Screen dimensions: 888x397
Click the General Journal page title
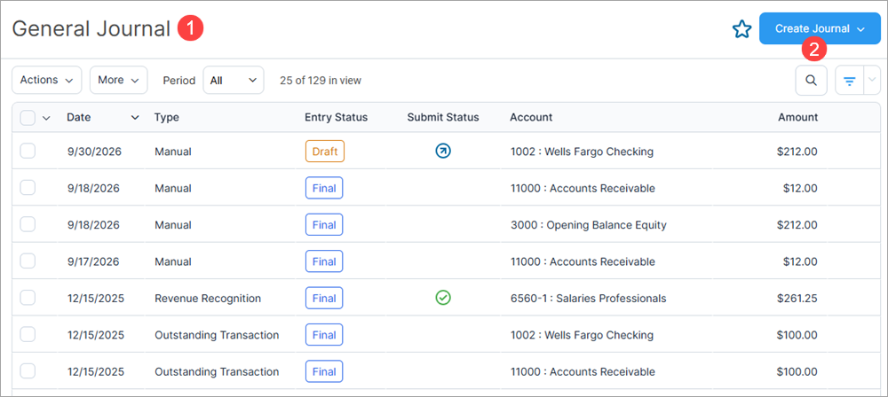point(91,28)
